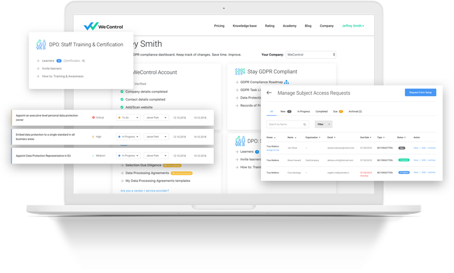Open the Jeffrey Smith account menu
The image size is (454, 273).
click(353, 26)
